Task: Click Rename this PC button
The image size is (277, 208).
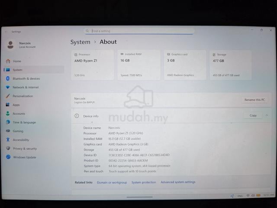Action: click(x=254, y=100)
